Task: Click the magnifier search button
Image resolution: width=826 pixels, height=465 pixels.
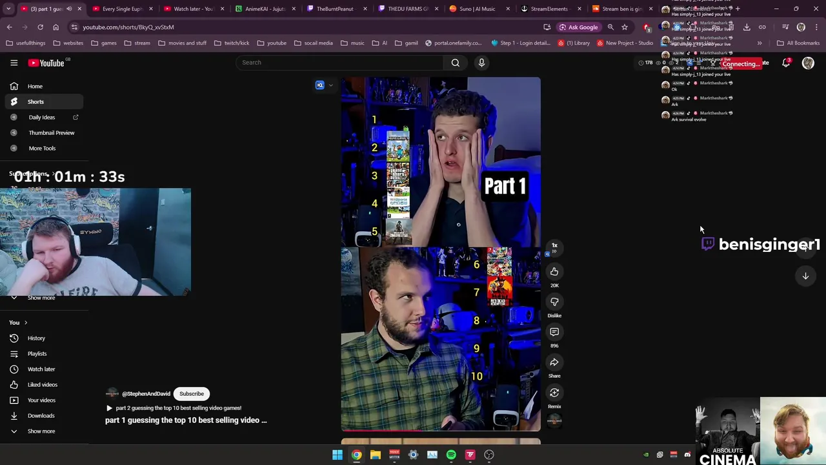Action: coord(456,63)
